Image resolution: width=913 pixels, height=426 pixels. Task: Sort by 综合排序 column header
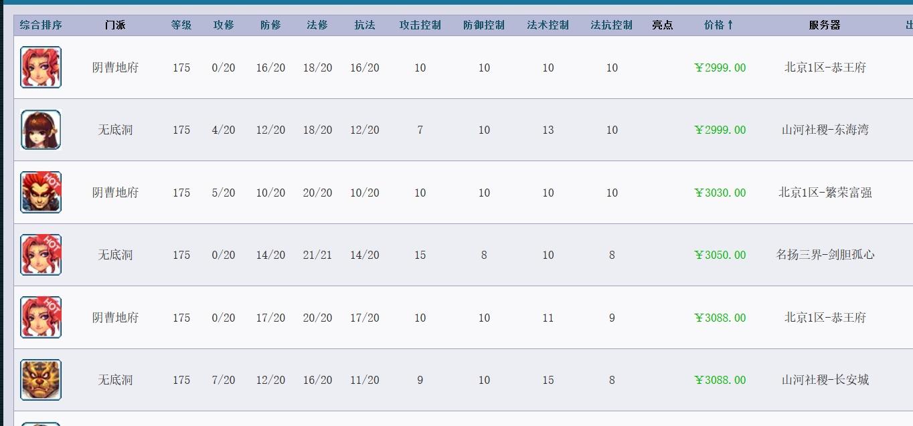(x=41, y=25)
